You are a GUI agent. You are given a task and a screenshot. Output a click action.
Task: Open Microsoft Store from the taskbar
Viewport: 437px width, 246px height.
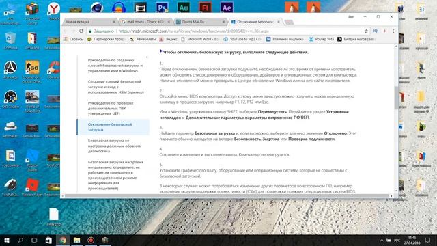click(48, 240)
